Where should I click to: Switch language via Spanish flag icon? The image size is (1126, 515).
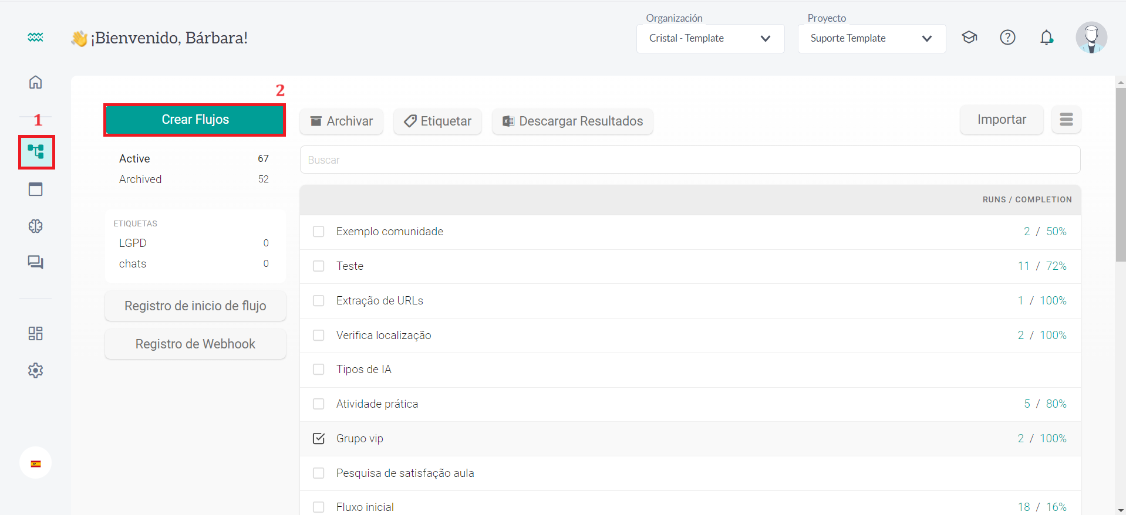click(36, 463)
